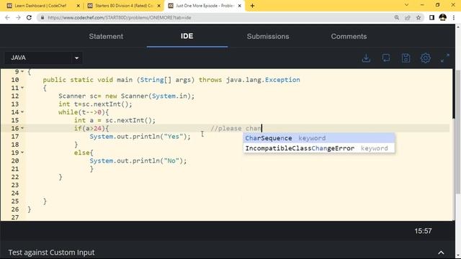Close the Learn Dashboard tab

pos(79,6)
